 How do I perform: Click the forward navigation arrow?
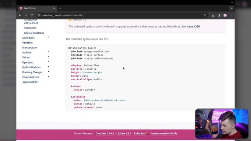pos(26,15)
